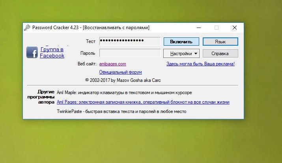
Task: Close the Password Cracker window
Action: coord(235,28)
